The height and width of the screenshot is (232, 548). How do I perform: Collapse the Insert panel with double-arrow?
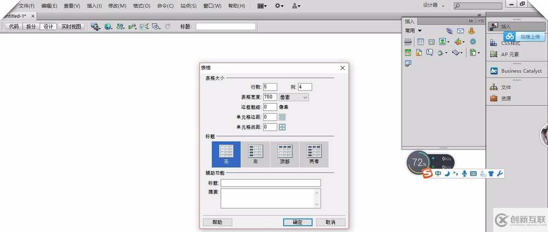coord(471,21)
